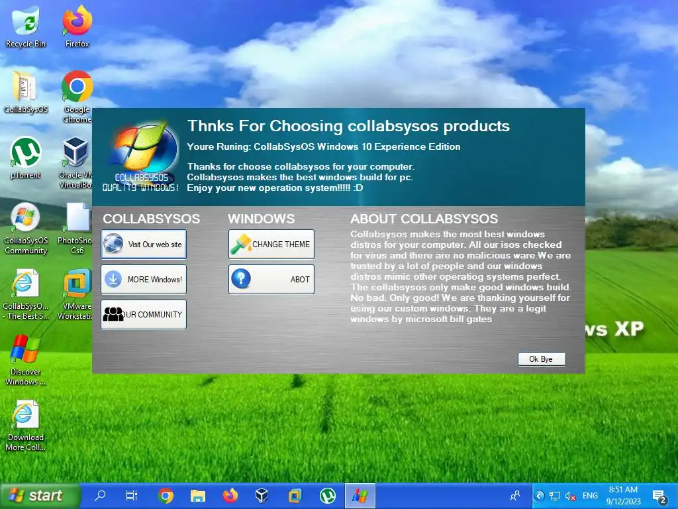Click the taskbar search magnifier icon
This screenshot has width=678, height=509.
(101, 496)
